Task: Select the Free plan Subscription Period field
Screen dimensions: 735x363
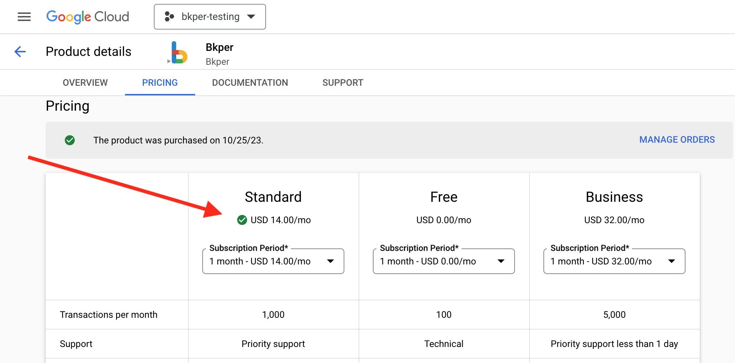Action: (x=443, y=261)
